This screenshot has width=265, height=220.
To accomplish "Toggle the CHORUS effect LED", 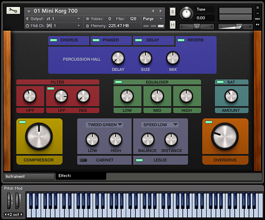I will 53,40.
